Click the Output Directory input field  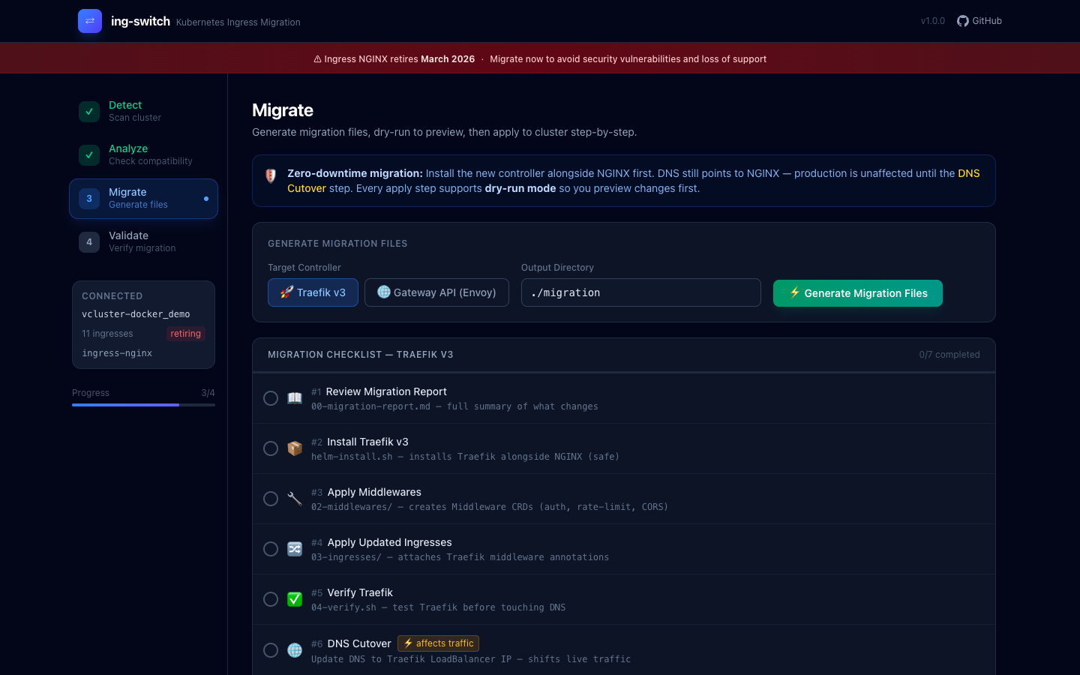641,292
